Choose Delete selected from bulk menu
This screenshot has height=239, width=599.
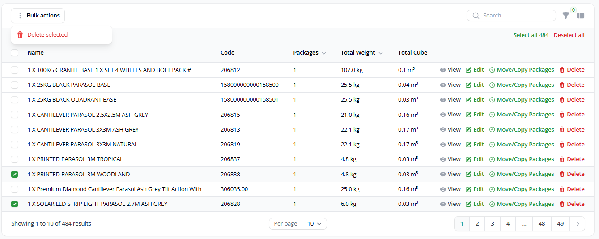[x=47, y=35]
